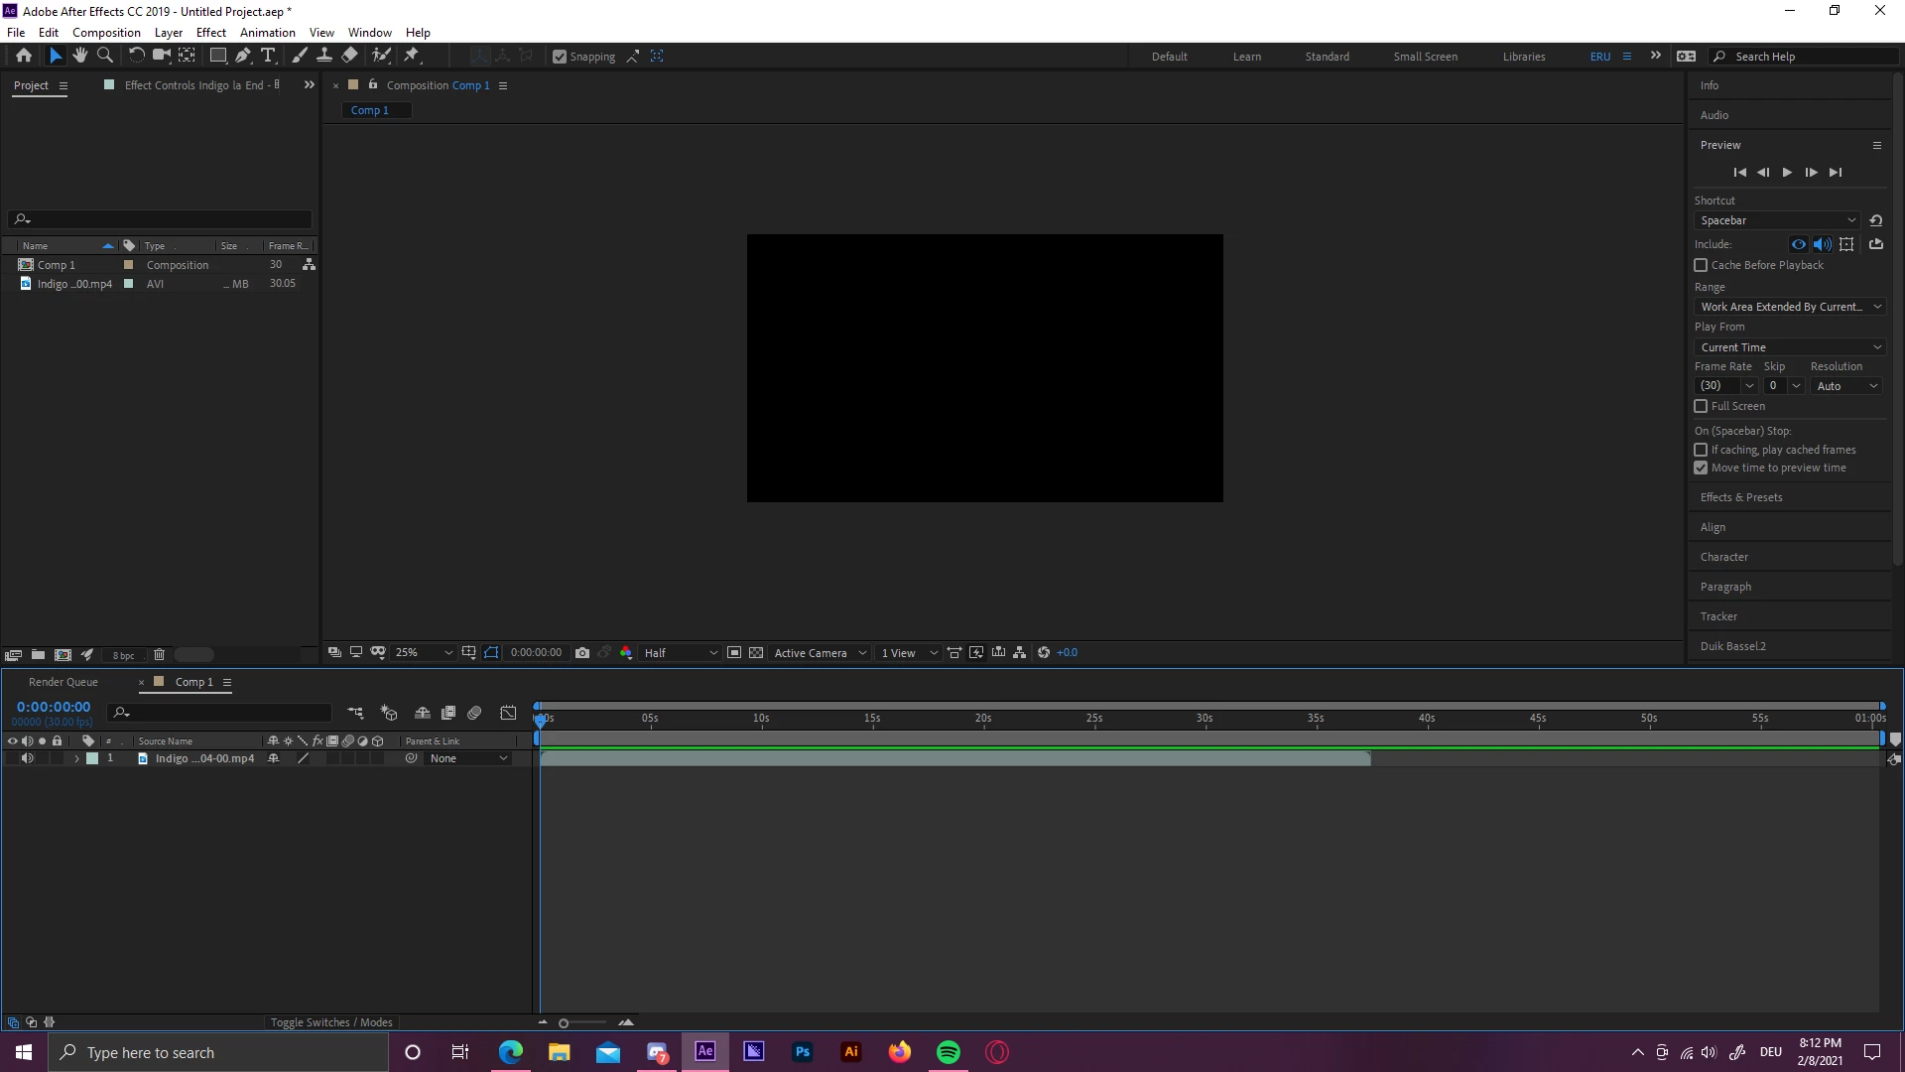Select the Horizontal Type tool
Screen dimensions: 1905x1072
(268, 56)
